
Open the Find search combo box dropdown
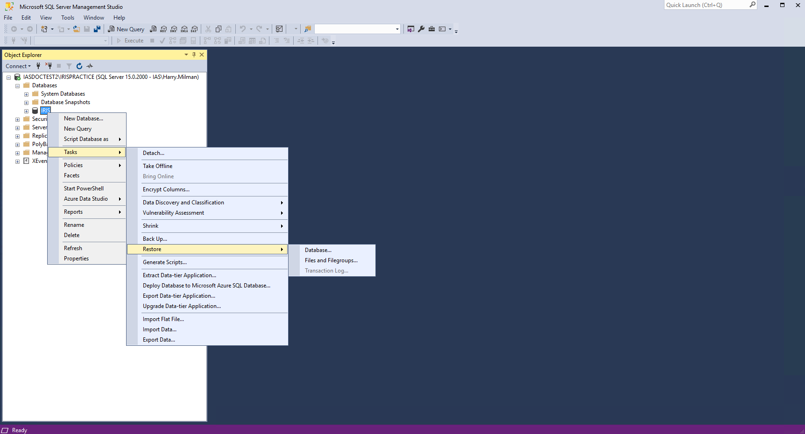(397, 29)
